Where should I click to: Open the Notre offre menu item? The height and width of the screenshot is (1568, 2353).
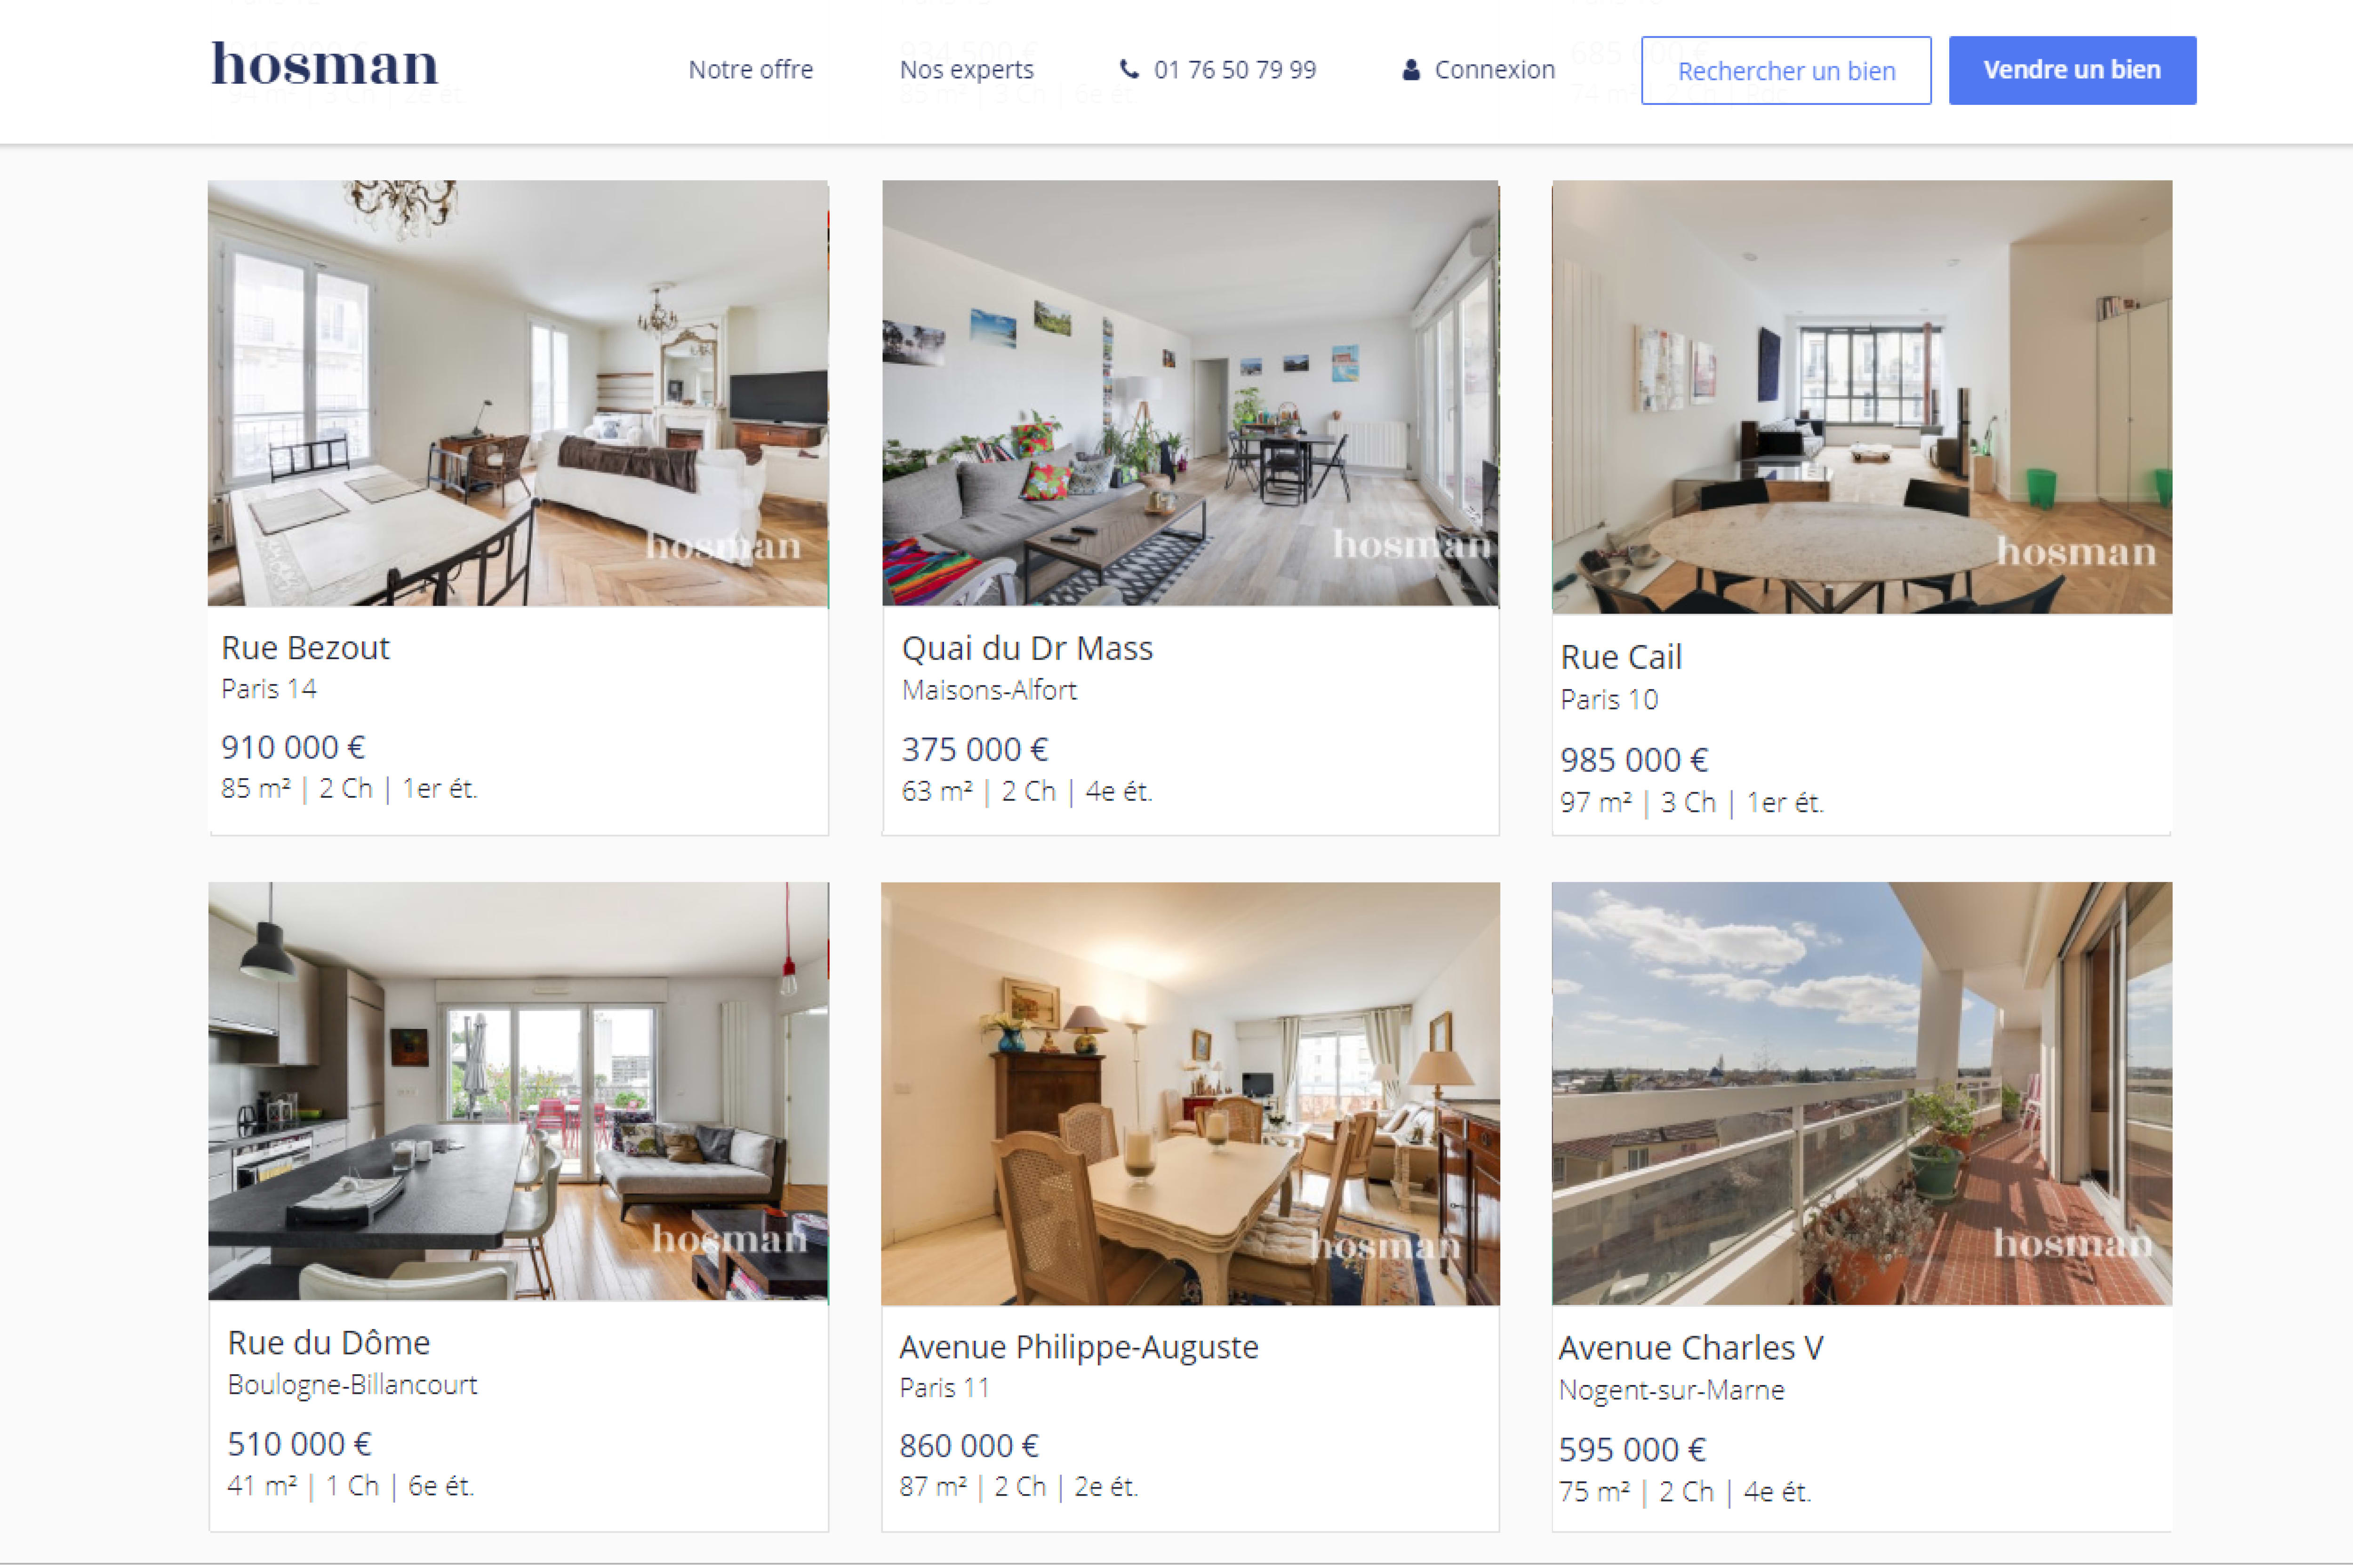[x=750, y=70]
